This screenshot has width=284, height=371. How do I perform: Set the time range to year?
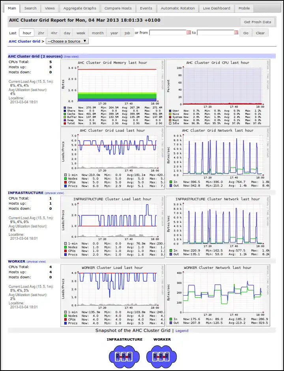[114, 33]
